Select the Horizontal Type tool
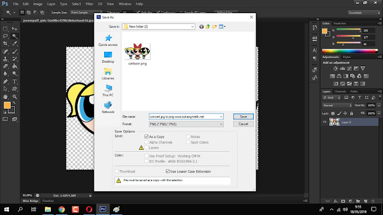Image resolution: width=383 pixels, height=215 pixels. tap(14, 81)
